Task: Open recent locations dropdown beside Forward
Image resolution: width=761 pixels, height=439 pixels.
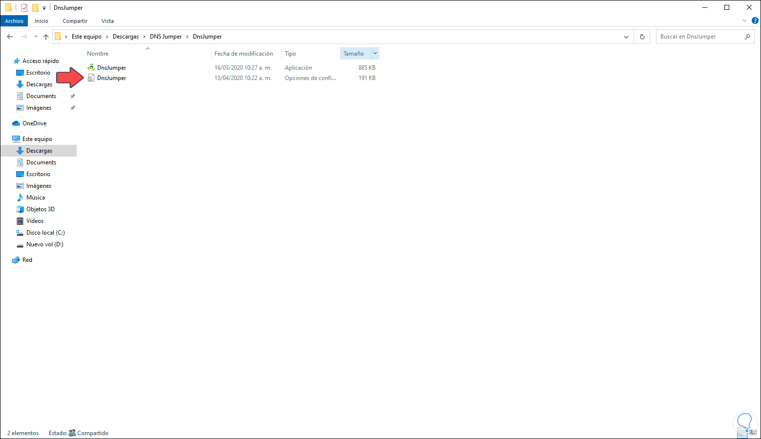Action: [36, 37]
